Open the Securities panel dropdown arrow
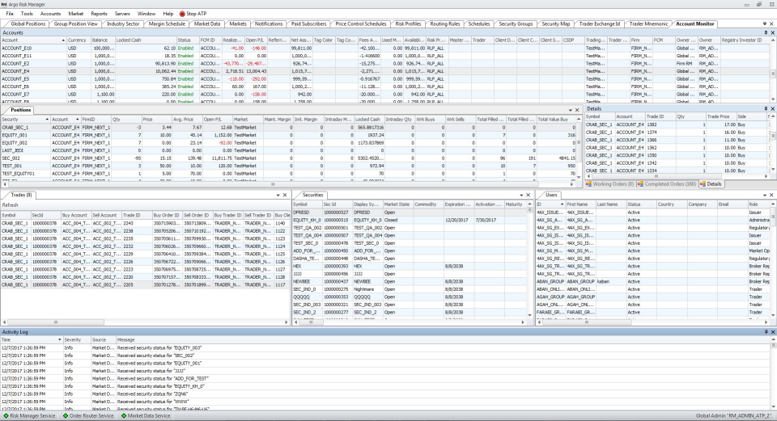Image resolution: width=777 pixels, height=421 pixels. point(521,195)
